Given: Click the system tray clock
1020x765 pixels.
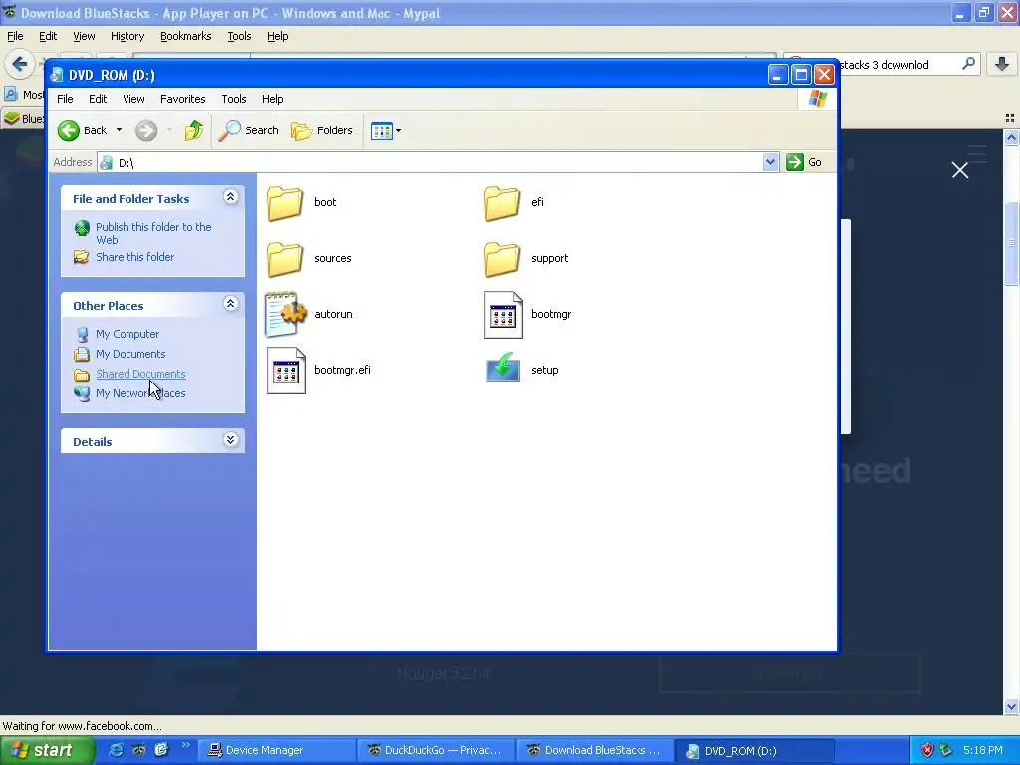Looking at the screenshot, I should click(982, 751).
